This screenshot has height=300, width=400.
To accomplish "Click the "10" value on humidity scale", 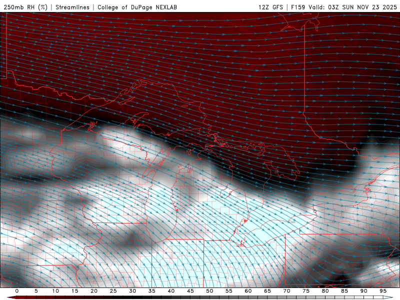I will [55, 291].
